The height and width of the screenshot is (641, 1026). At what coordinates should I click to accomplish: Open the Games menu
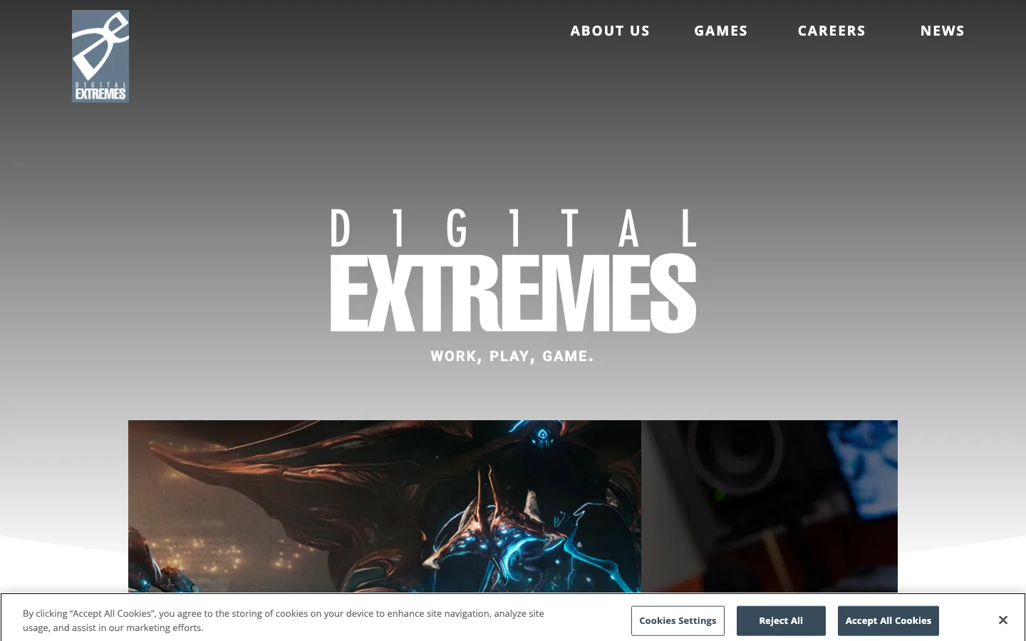(721, 31)
